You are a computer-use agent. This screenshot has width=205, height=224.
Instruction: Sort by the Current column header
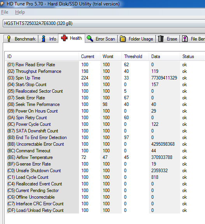(89, 56)
